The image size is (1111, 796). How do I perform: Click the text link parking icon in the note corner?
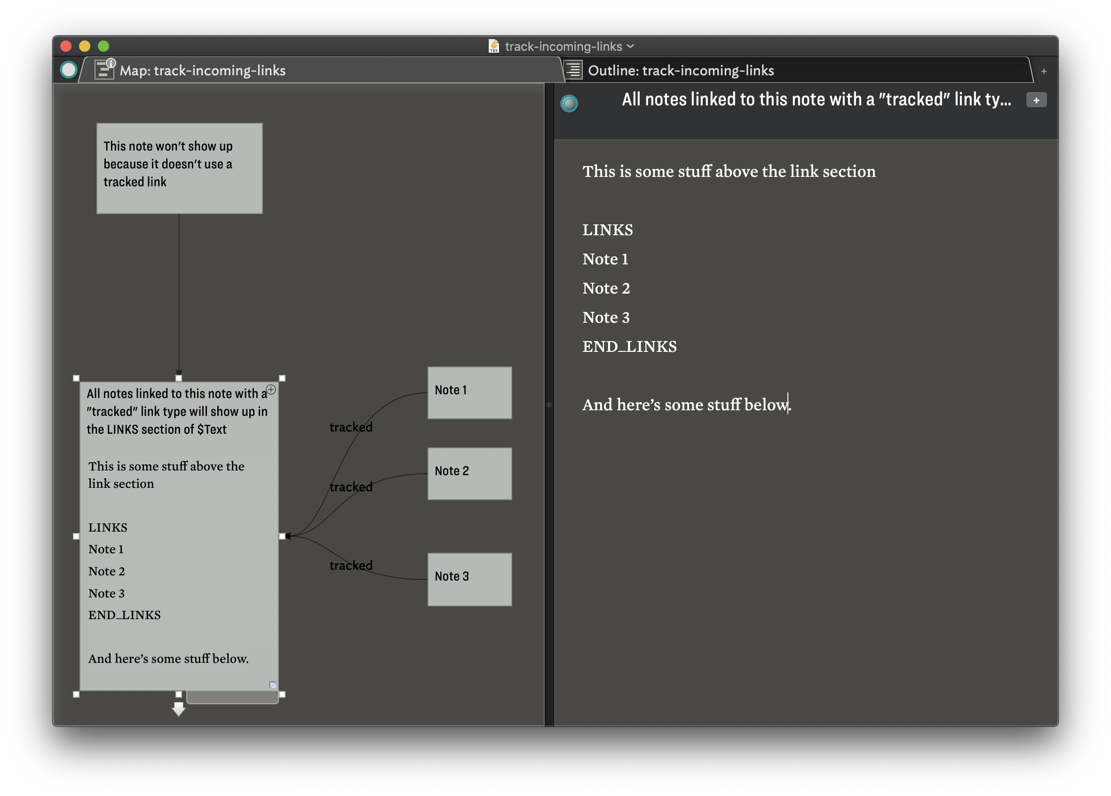tap(273, 685)
